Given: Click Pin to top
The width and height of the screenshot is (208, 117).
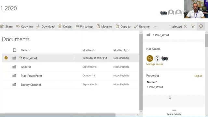Looking at the screenshot, I should tap(84, 26).
